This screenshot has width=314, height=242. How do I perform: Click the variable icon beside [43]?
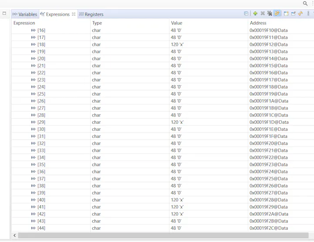pyautogui.click(x=34, y=221)
